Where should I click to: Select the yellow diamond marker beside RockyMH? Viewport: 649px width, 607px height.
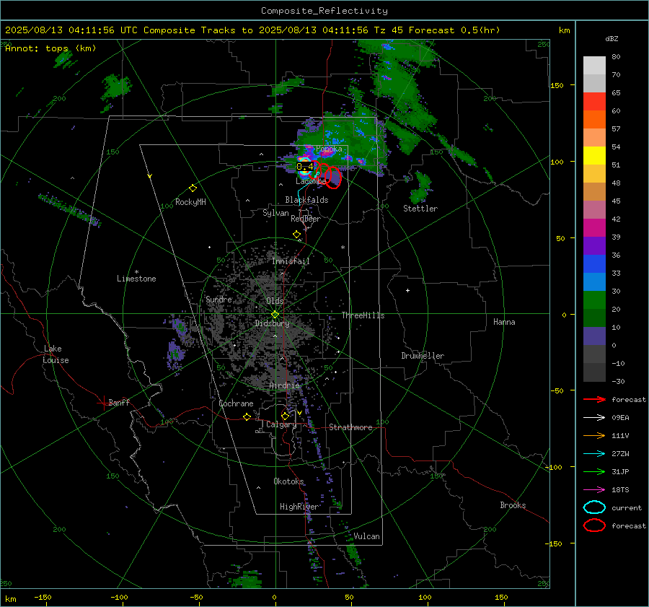coord(193,188)
